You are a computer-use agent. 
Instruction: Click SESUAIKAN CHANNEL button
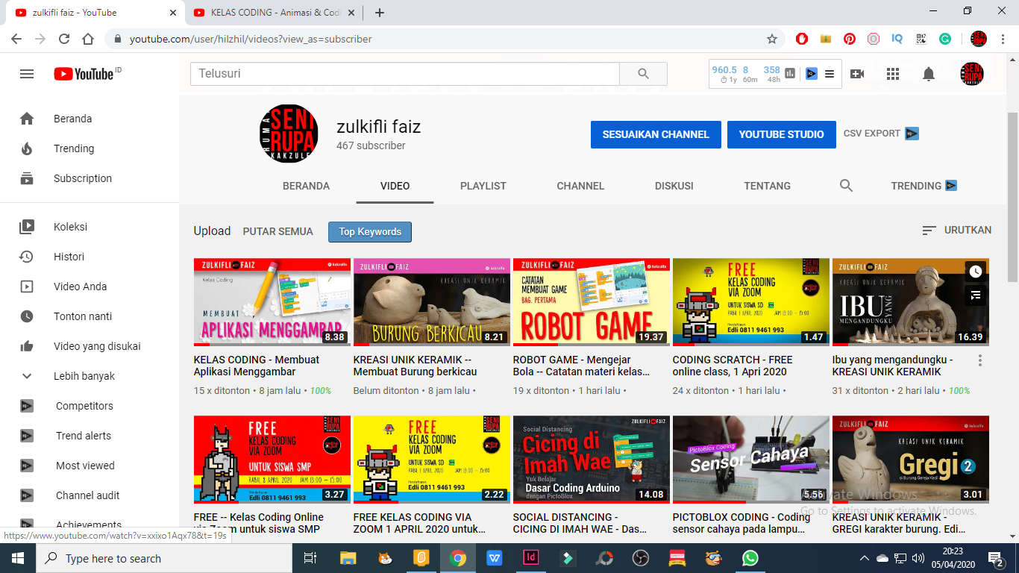tap(656, 134)
